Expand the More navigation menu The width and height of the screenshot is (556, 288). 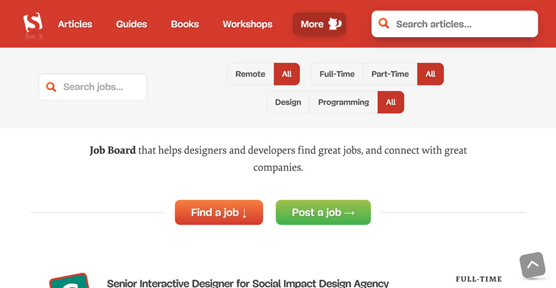tap(320, 24)
